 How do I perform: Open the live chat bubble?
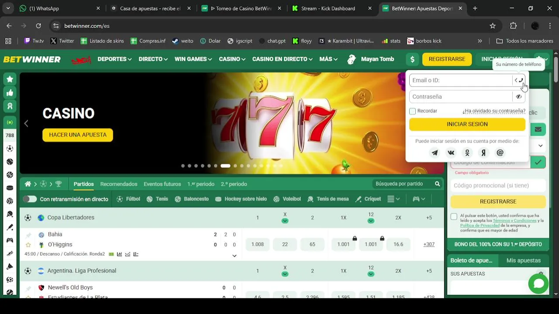538,284
